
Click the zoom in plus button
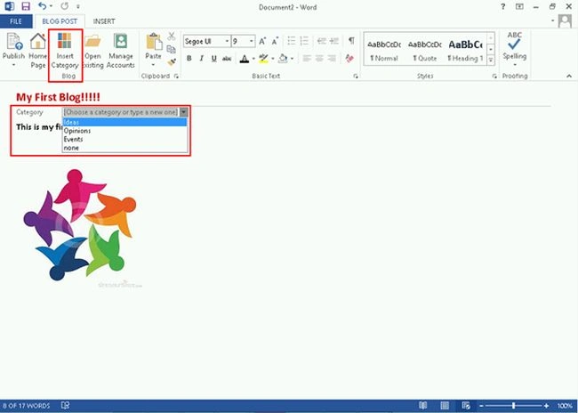coord(547,406)
